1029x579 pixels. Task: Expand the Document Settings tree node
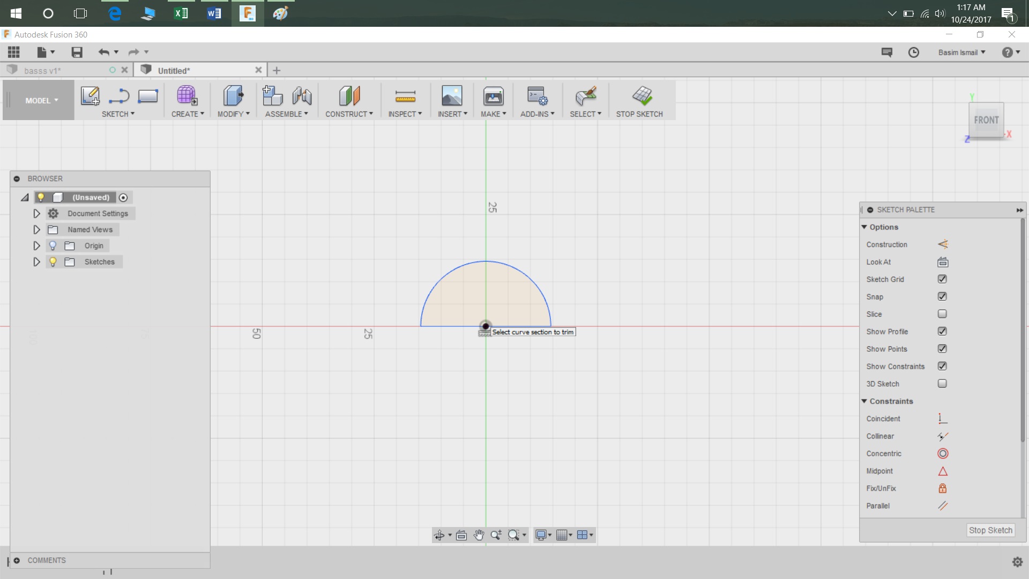[36, 213]
